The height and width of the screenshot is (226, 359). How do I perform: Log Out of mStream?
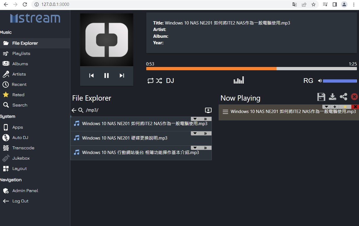(x=20, y=201)
